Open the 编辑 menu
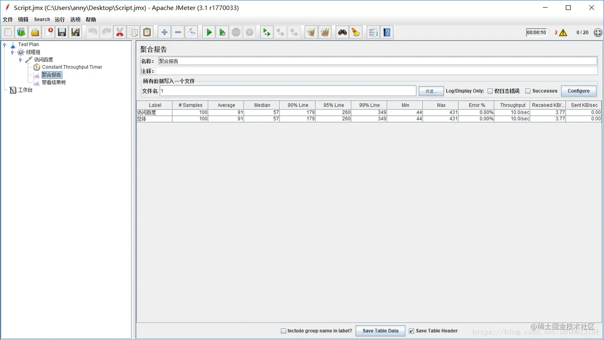This screenshot has width=604, height=340. (23, 20)
